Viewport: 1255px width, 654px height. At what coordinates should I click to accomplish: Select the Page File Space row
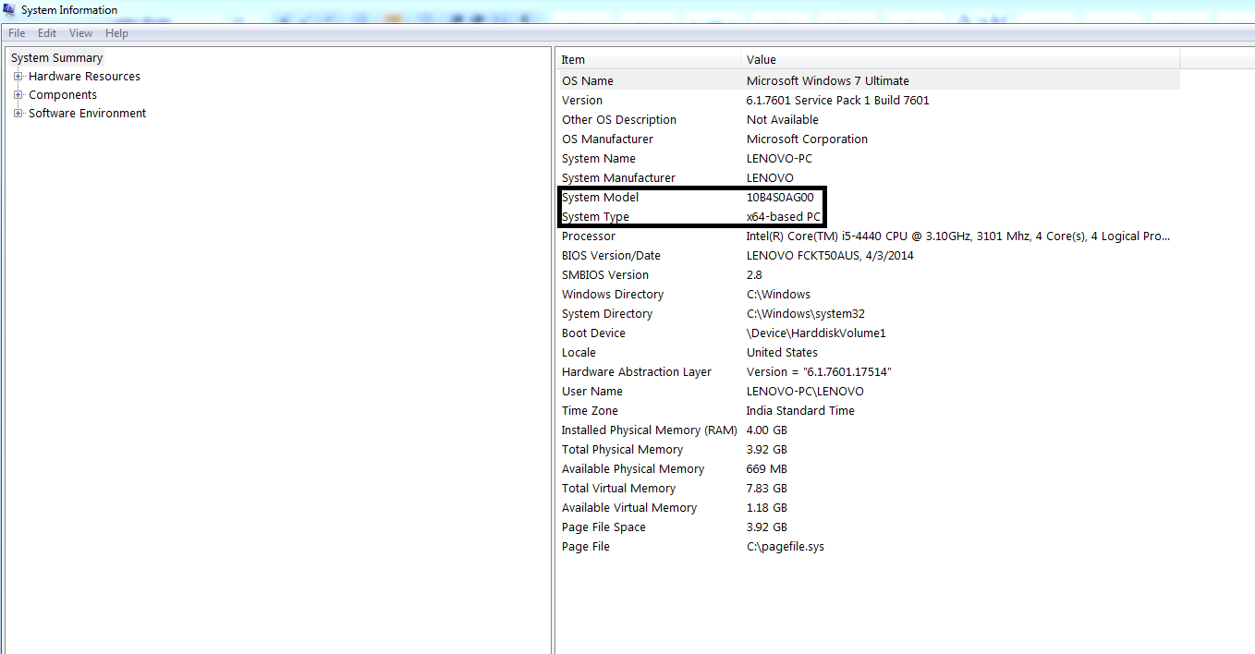869,527
